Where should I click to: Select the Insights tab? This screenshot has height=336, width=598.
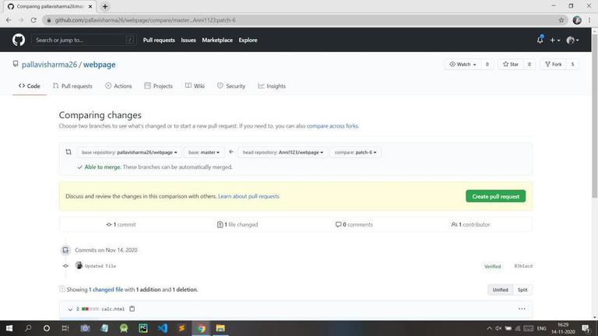[x=272, y=86]
